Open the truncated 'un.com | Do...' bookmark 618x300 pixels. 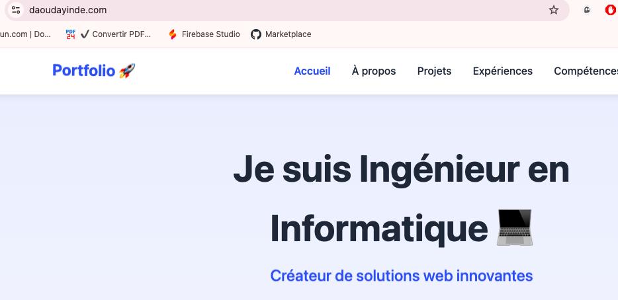point(26,34)
